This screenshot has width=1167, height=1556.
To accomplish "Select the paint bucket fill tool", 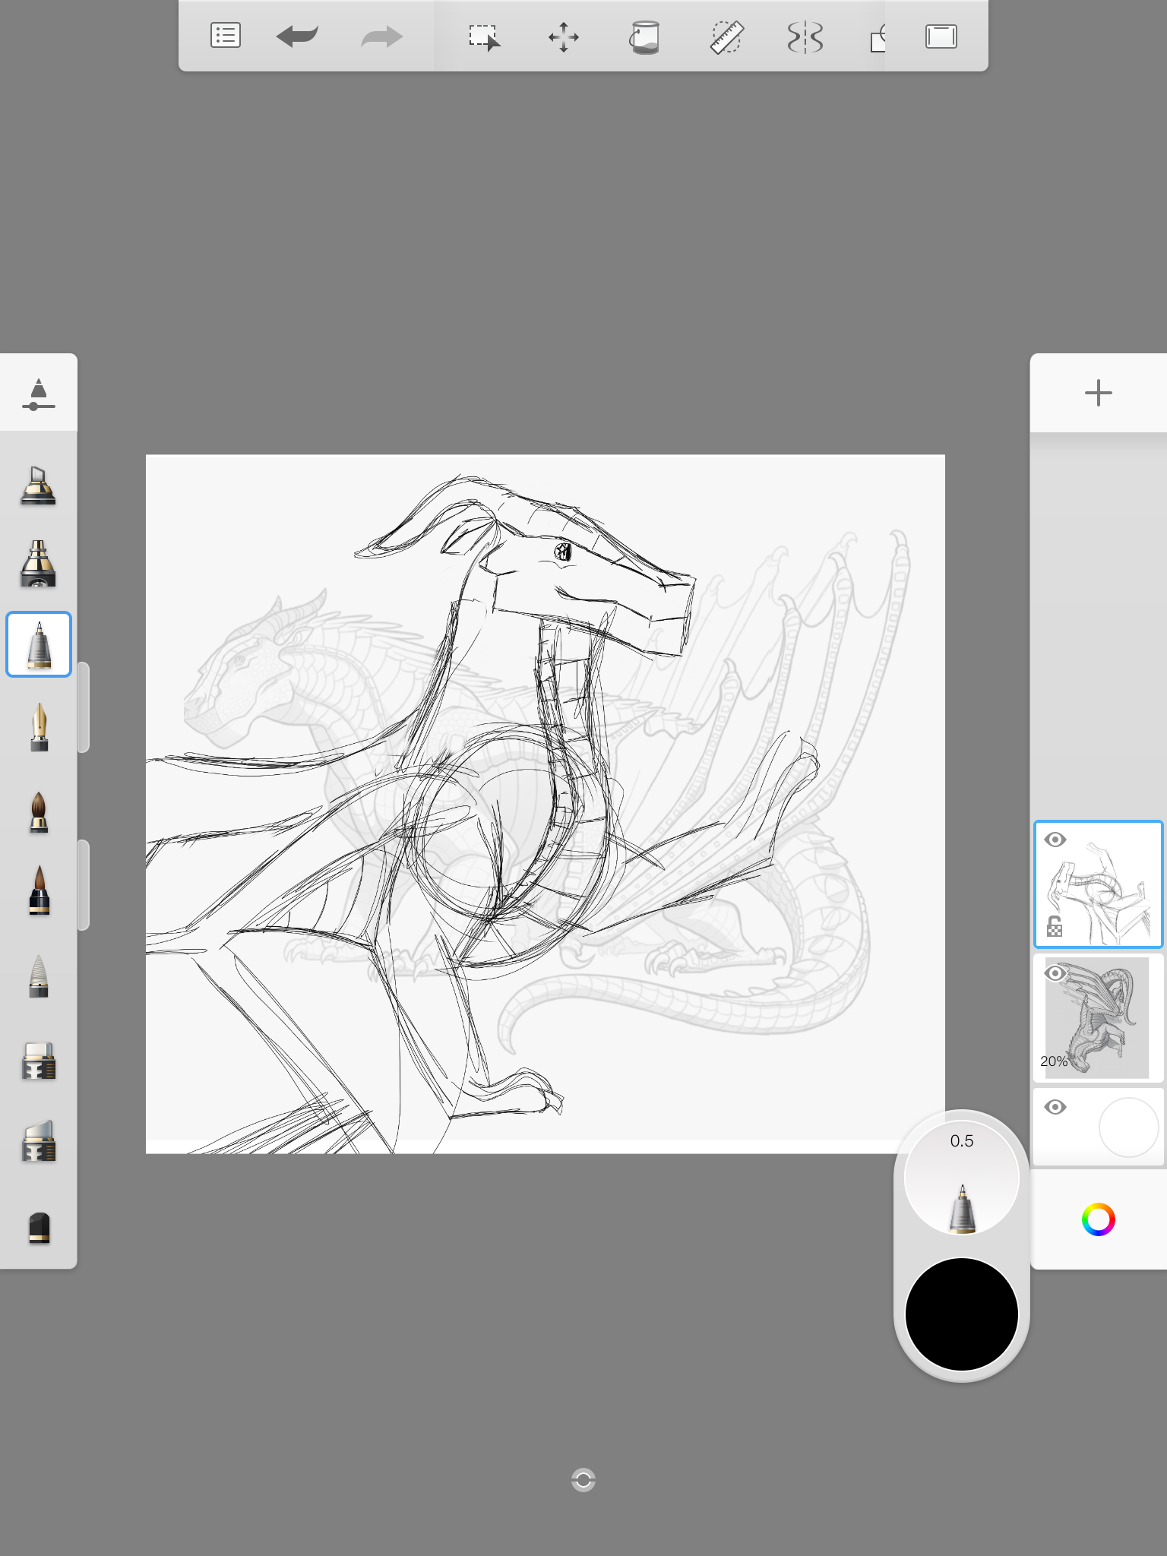I will [x=644, y=36].
